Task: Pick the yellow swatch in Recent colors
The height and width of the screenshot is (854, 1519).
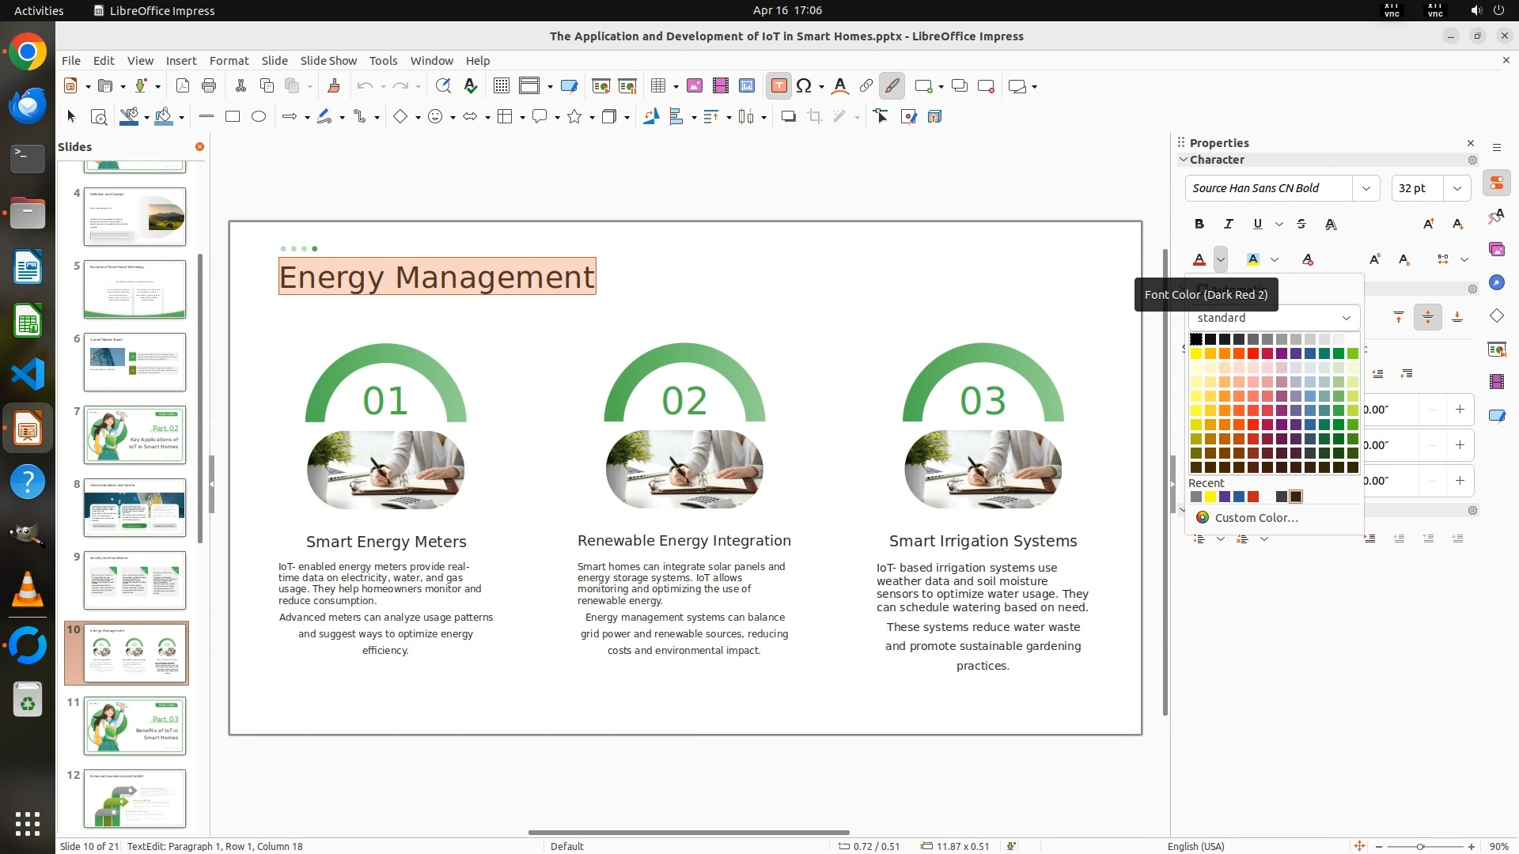Action: point(1210,497)
